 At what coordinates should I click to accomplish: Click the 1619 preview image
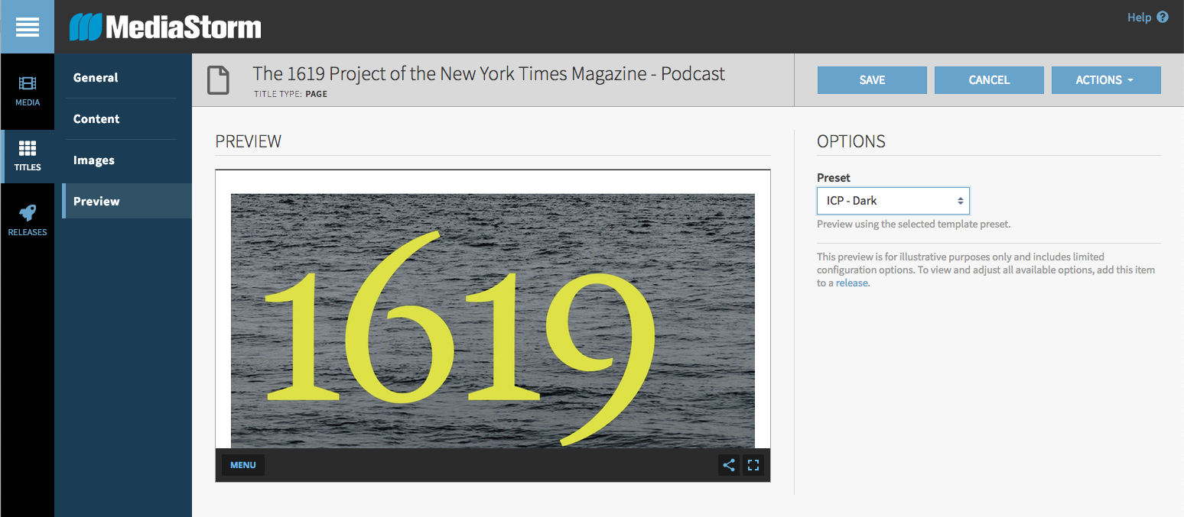click(493, 321)
